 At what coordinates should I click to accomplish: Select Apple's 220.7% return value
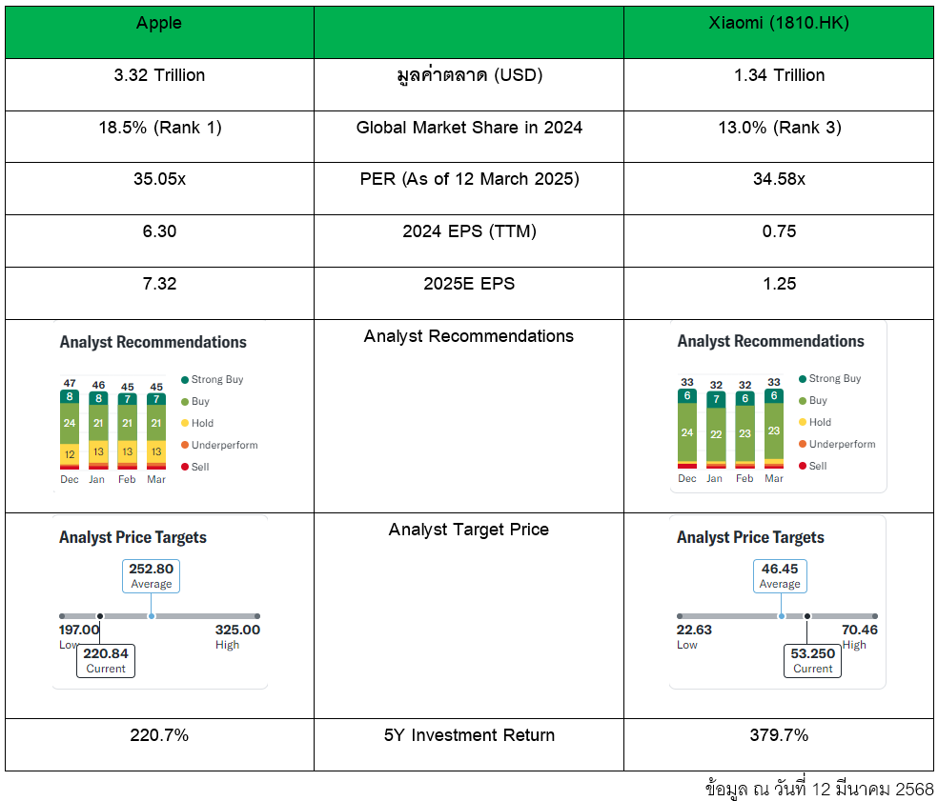tap(159, 735)
